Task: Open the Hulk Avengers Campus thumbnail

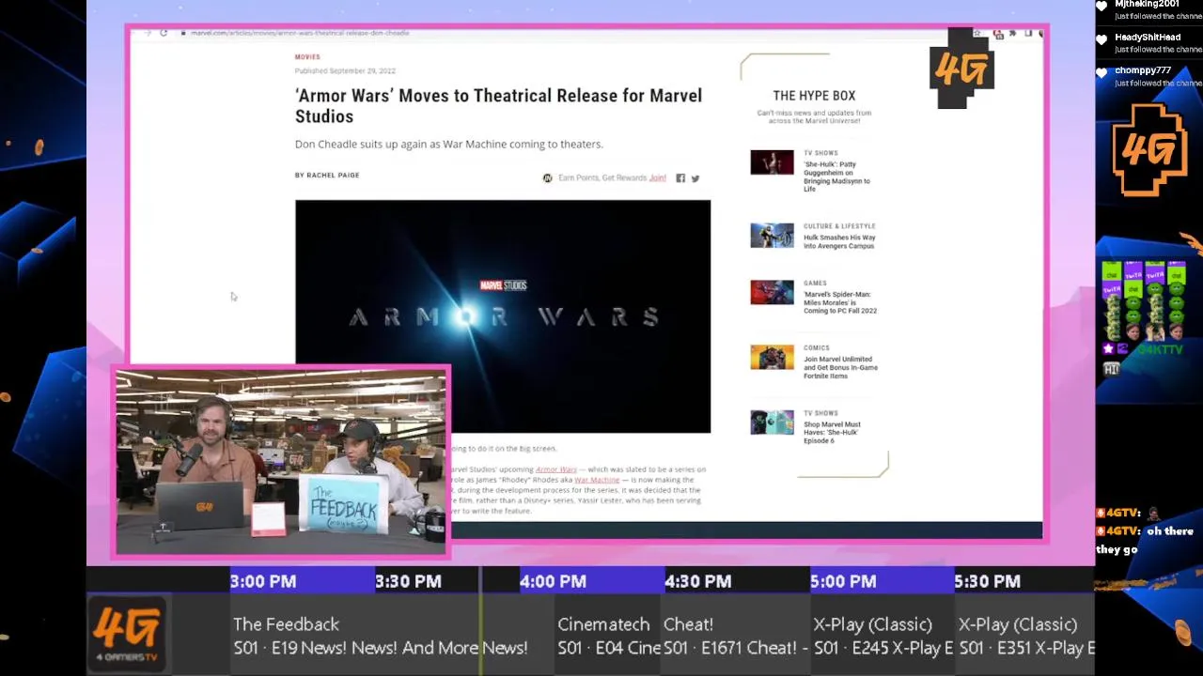Action: (x=772, y=235)
